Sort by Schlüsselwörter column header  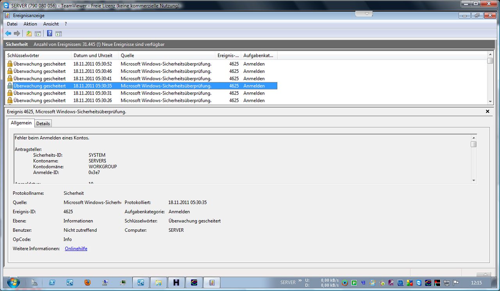point(38,56)
